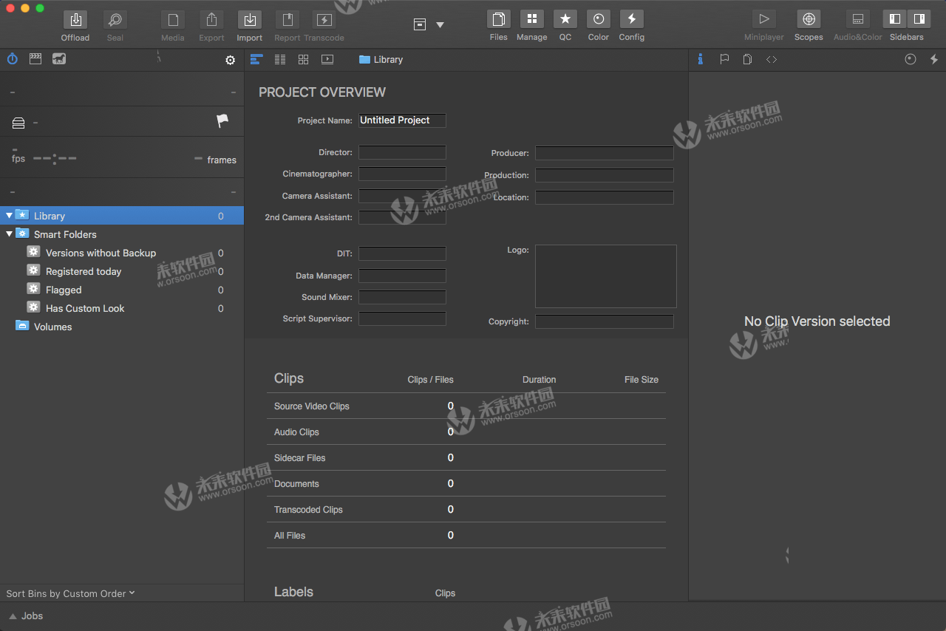Select the Volumes item
This screenshot has height=631, width=946.
click(x=122, y=327)
